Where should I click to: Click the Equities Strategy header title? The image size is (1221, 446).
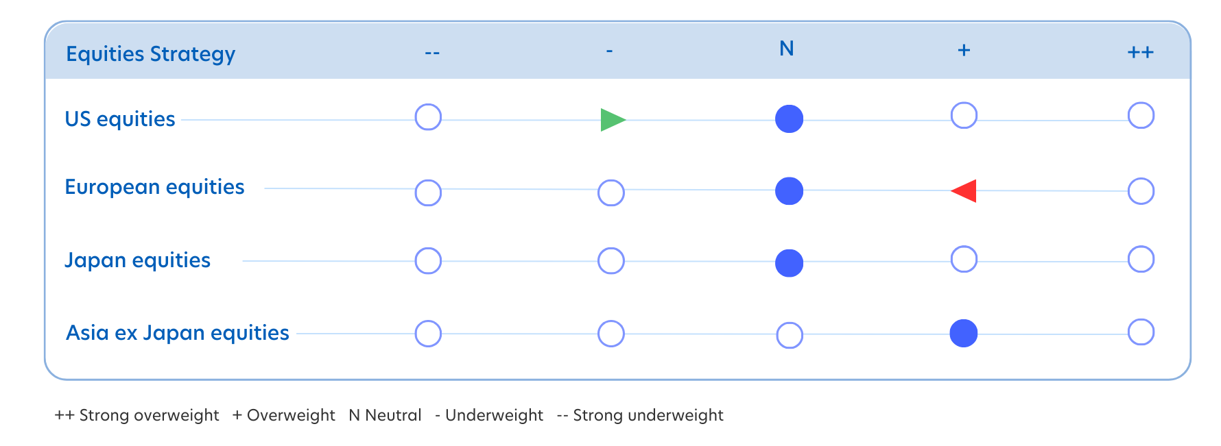150,53
